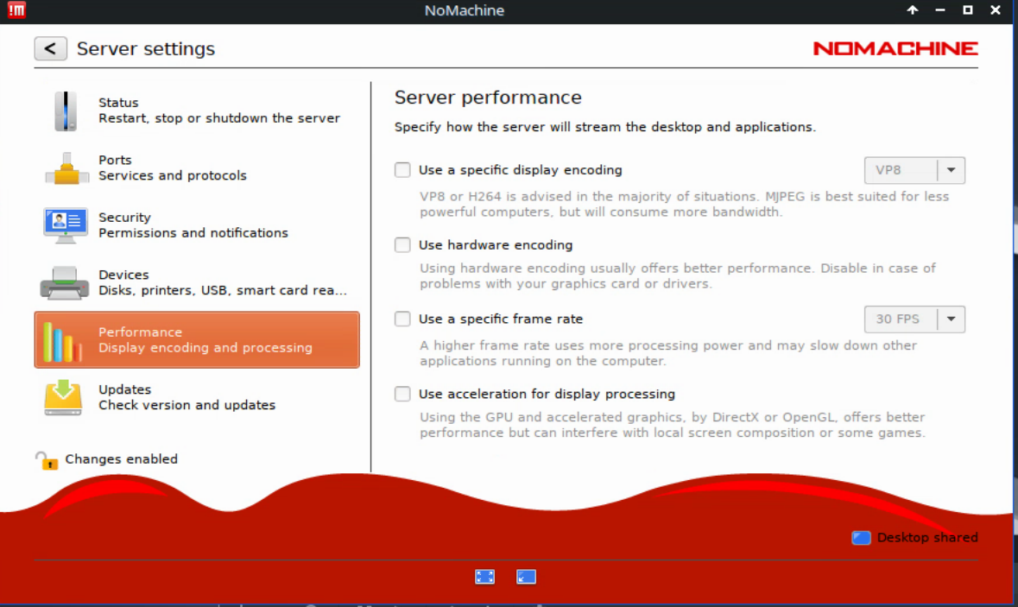This screenshot has width=1018, height=607.
Task: Click the Desktop shared label
Action: [927, 538]
